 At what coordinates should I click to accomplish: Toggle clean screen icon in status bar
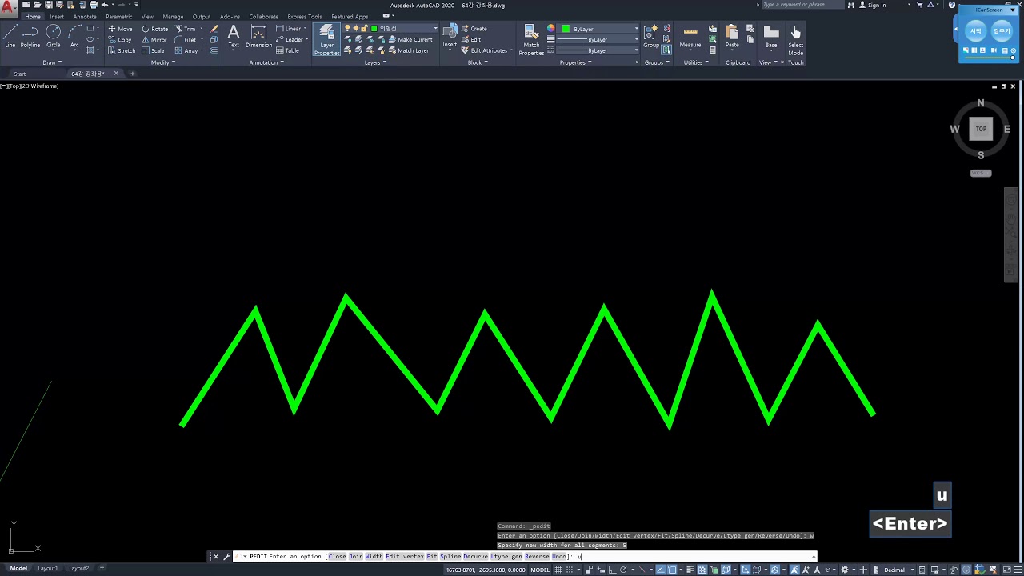[x=1006, y=570]
